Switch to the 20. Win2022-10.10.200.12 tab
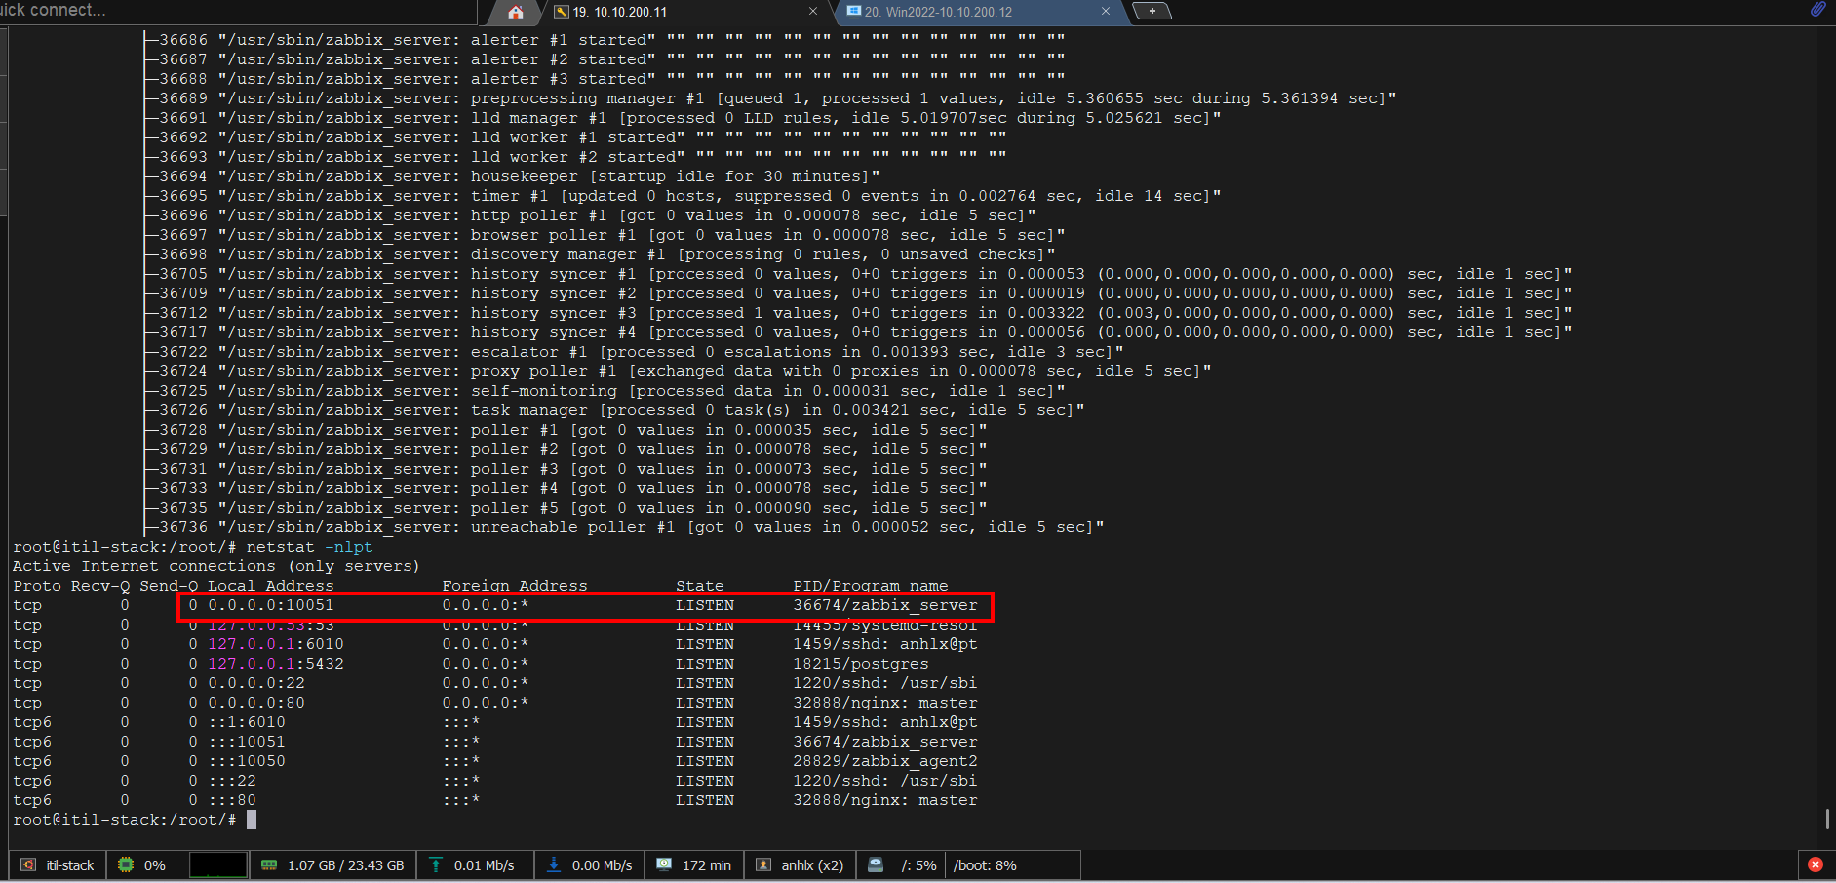Image resolution: width=1836 pixels, height=883 pixels. click(x=937, y=12)
